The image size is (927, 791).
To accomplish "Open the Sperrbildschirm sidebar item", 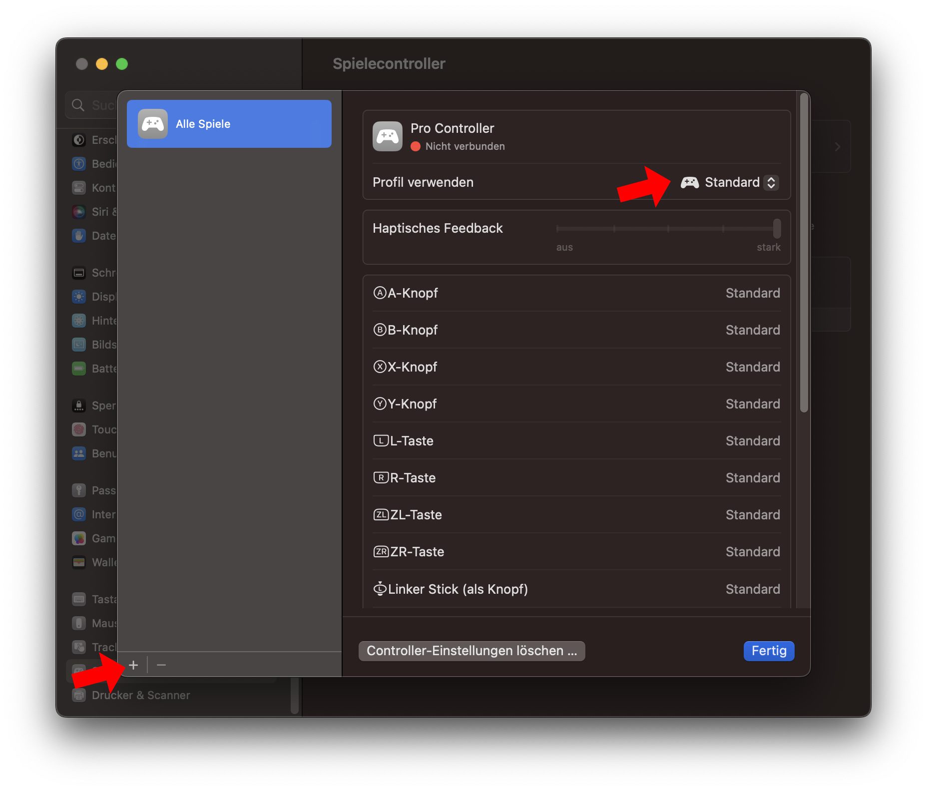I will click(94, 405).
